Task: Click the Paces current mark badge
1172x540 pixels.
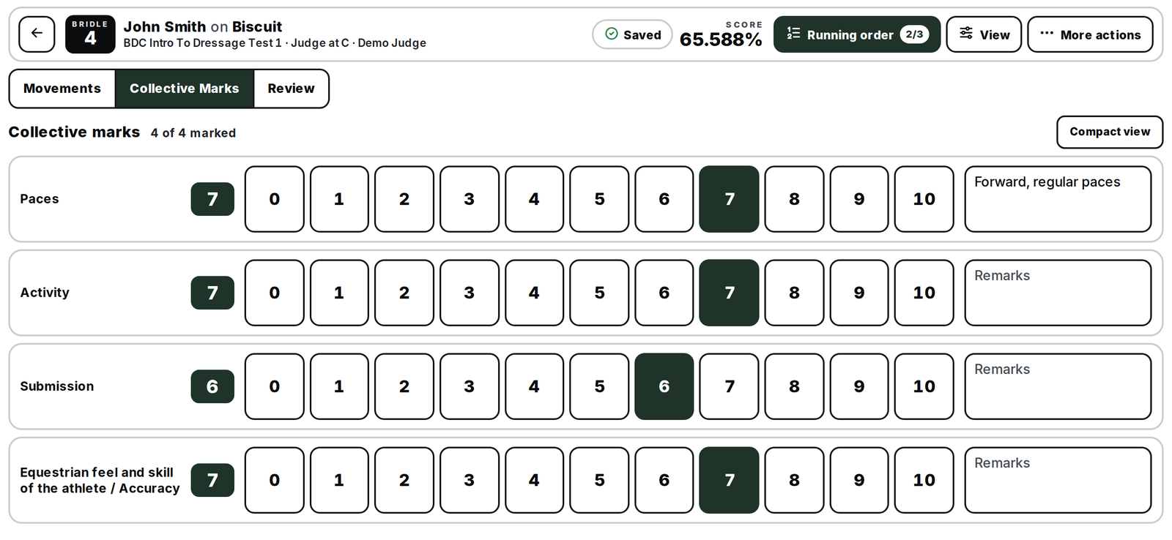Action: pos(212,199)
